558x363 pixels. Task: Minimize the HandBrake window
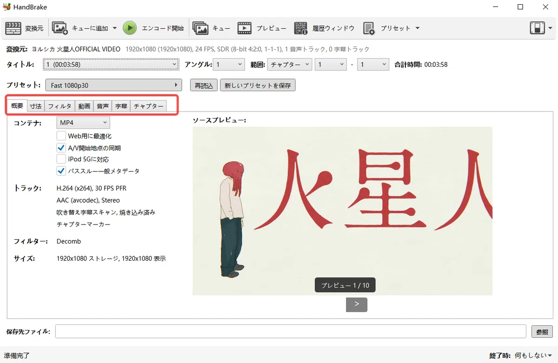(x=495, y=7)
